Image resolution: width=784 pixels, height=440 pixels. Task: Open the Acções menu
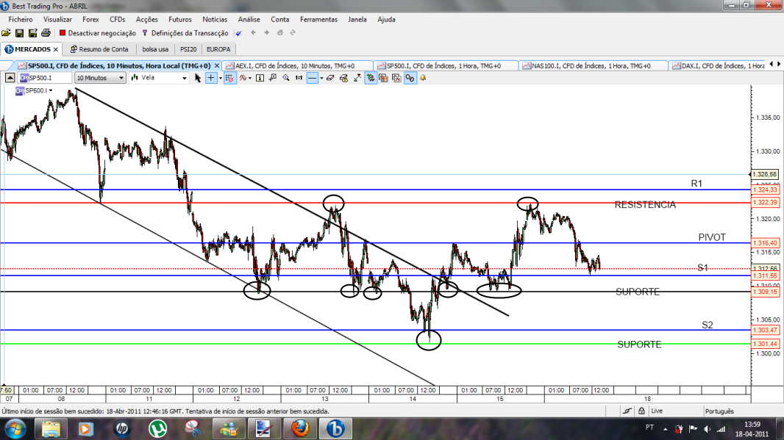[147, 20]
